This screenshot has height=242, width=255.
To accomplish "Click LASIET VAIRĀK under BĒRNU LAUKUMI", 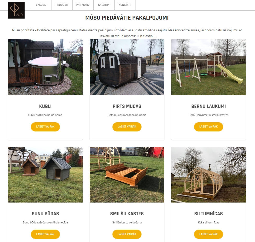I will pyautogui.click(x=208, y=126).
